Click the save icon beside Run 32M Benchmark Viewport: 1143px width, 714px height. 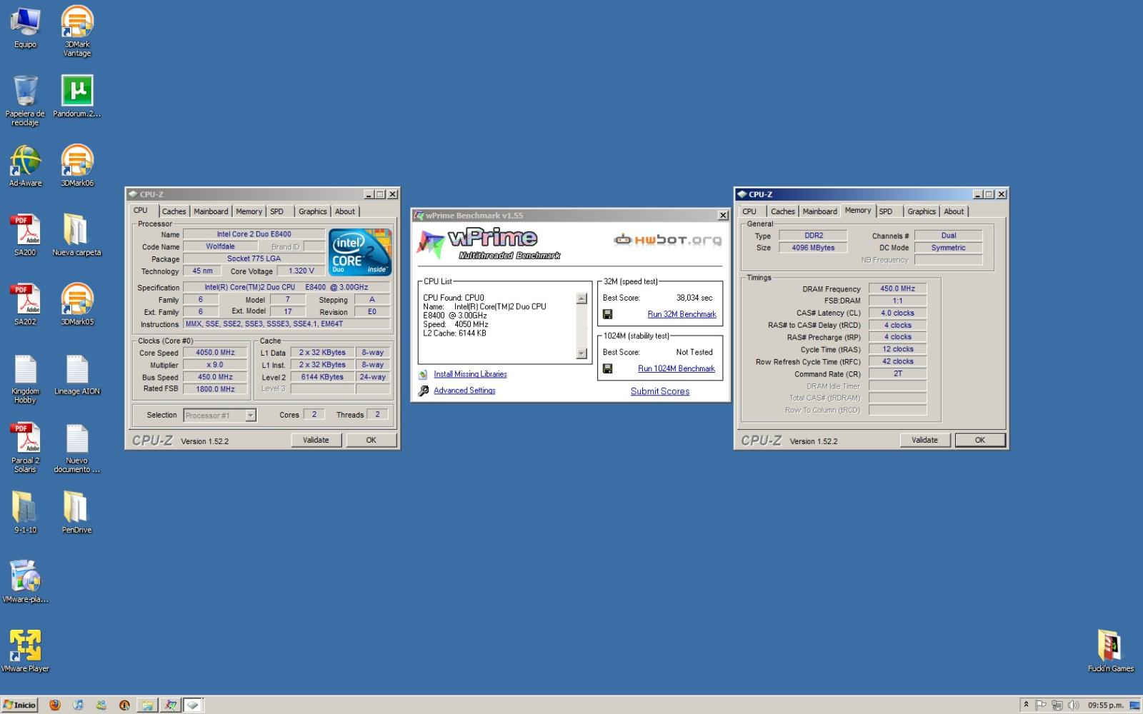(x=607, y=314)
